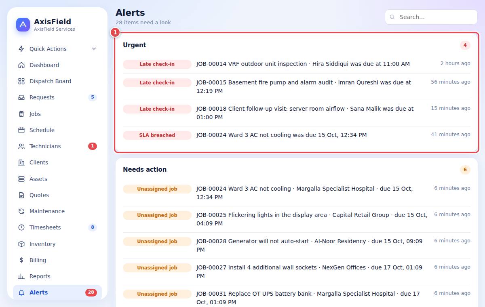Open the Maintenance section
This screenshot has width=485, height=307.
(x=57, y=211)
